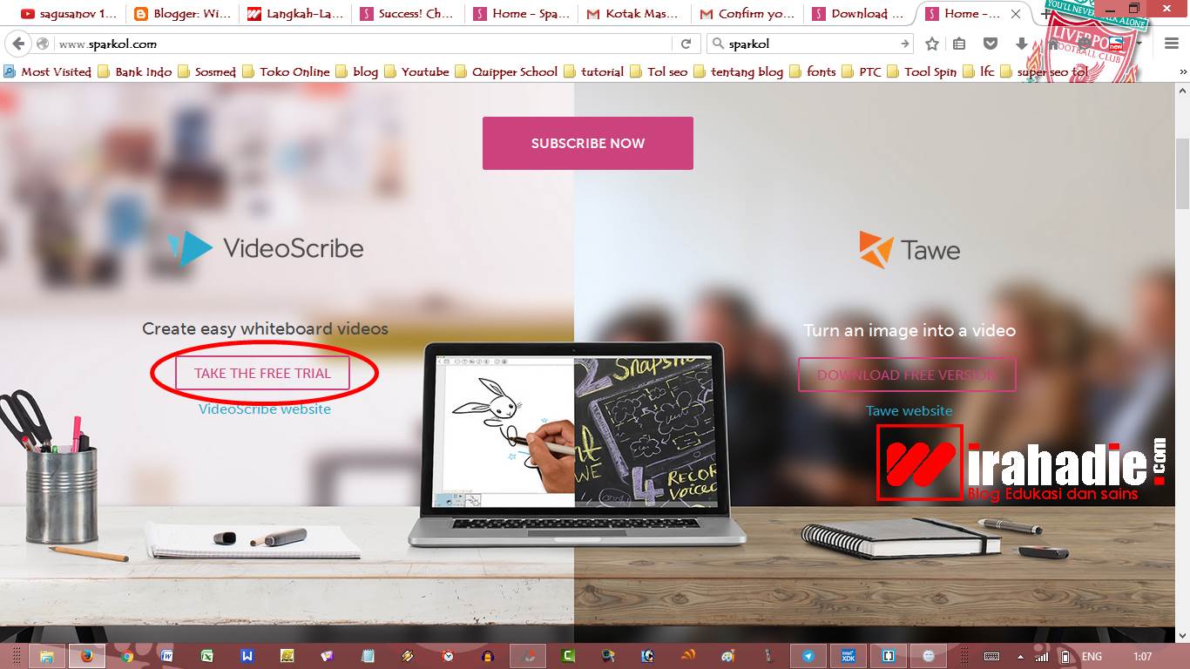Image resolution: width=1190 pixels, height=669 pixels.
Task: Open the Youtube bookmarks folder
Action: (417, 71)
